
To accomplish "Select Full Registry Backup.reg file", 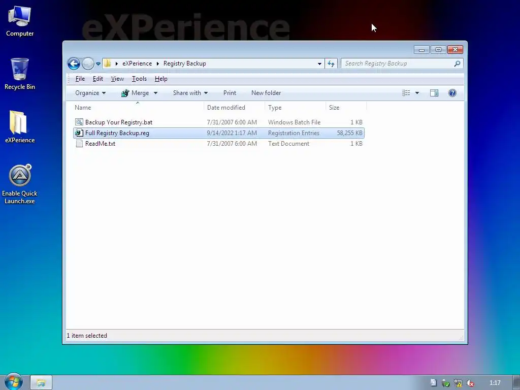I will pyautogui.click(x=218, y=133).
